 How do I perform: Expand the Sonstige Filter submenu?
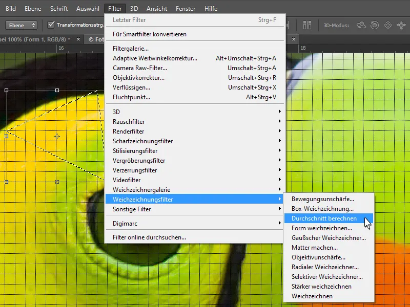195,209
